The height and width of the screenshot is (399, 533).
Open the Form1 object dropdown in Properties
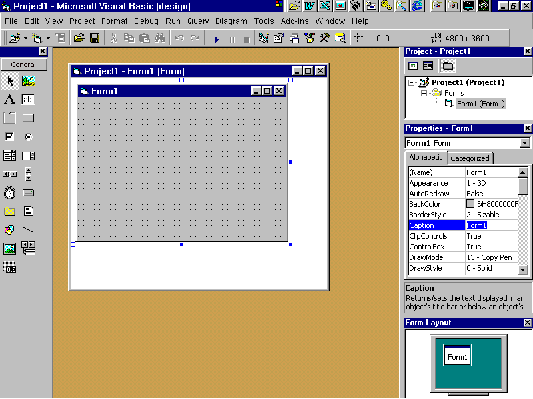(x=525, y=143)
